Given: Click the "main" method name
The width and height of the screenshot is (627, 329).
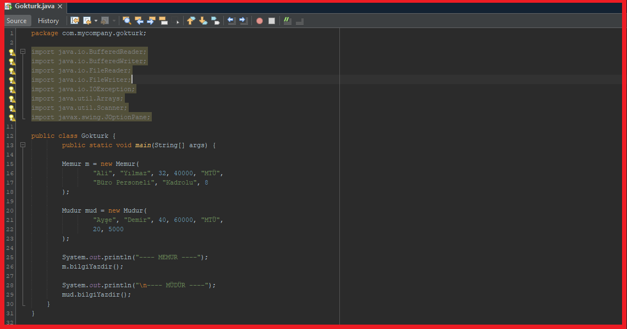Looking at the screenshot, I should tap(143, 145).
